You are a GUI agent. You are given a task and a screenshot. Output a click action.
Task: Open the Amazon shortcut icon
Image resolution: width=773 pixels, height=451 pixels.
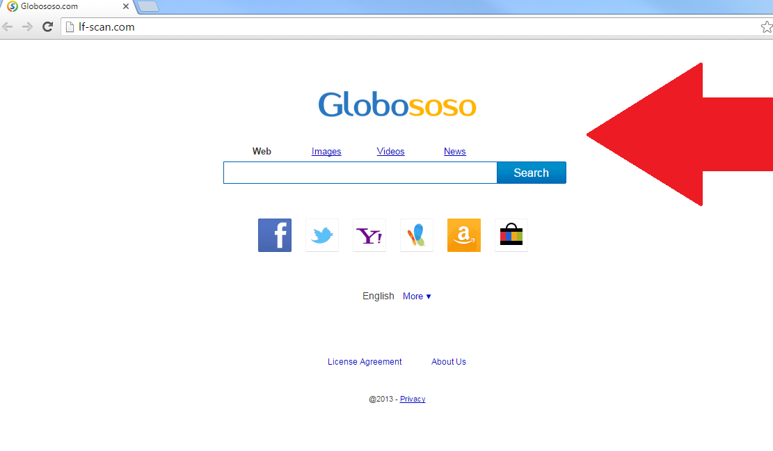464,235
